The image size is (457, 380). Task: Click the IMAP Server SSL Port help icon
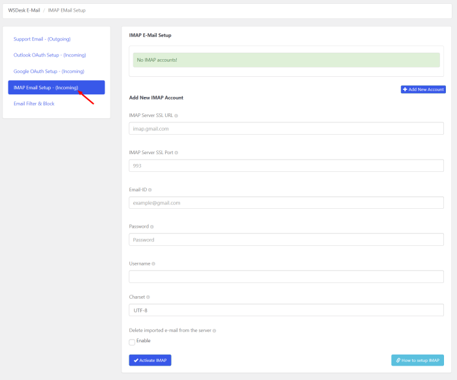(176, 152)
